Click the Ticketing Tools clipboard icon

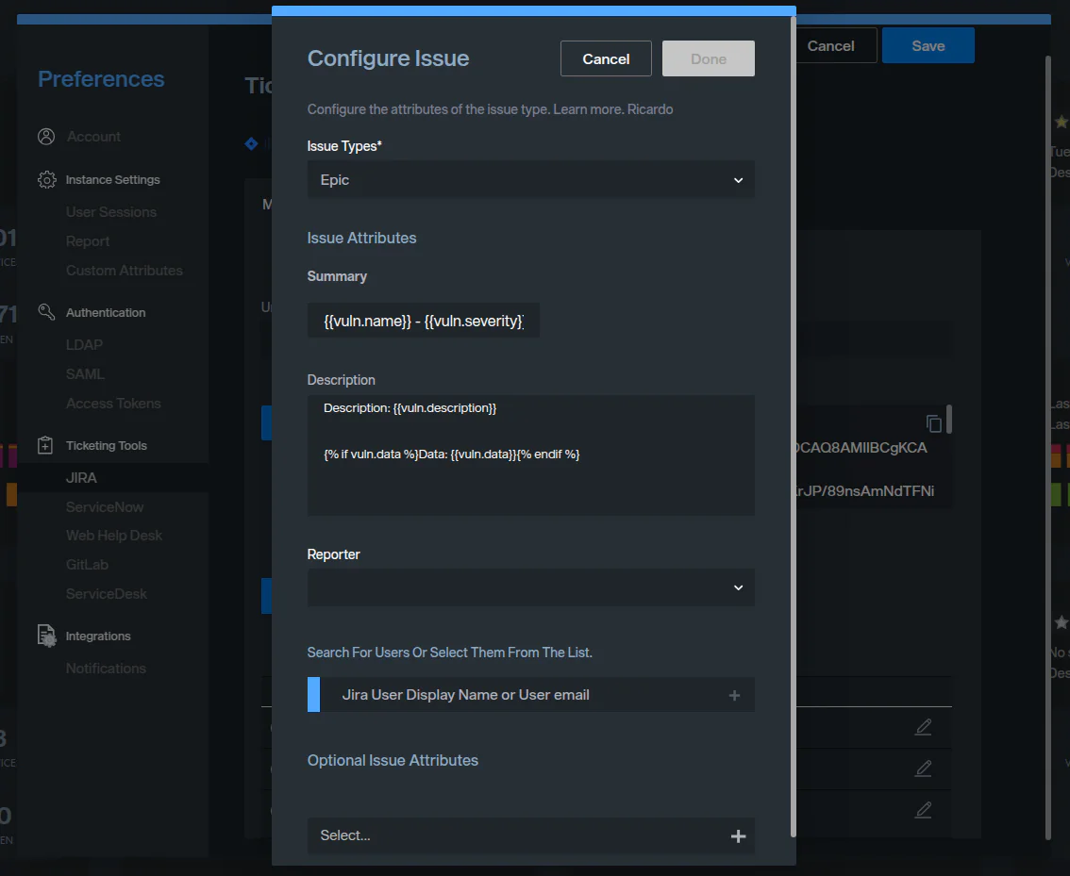pyautogui.click(x=46, y=446)
